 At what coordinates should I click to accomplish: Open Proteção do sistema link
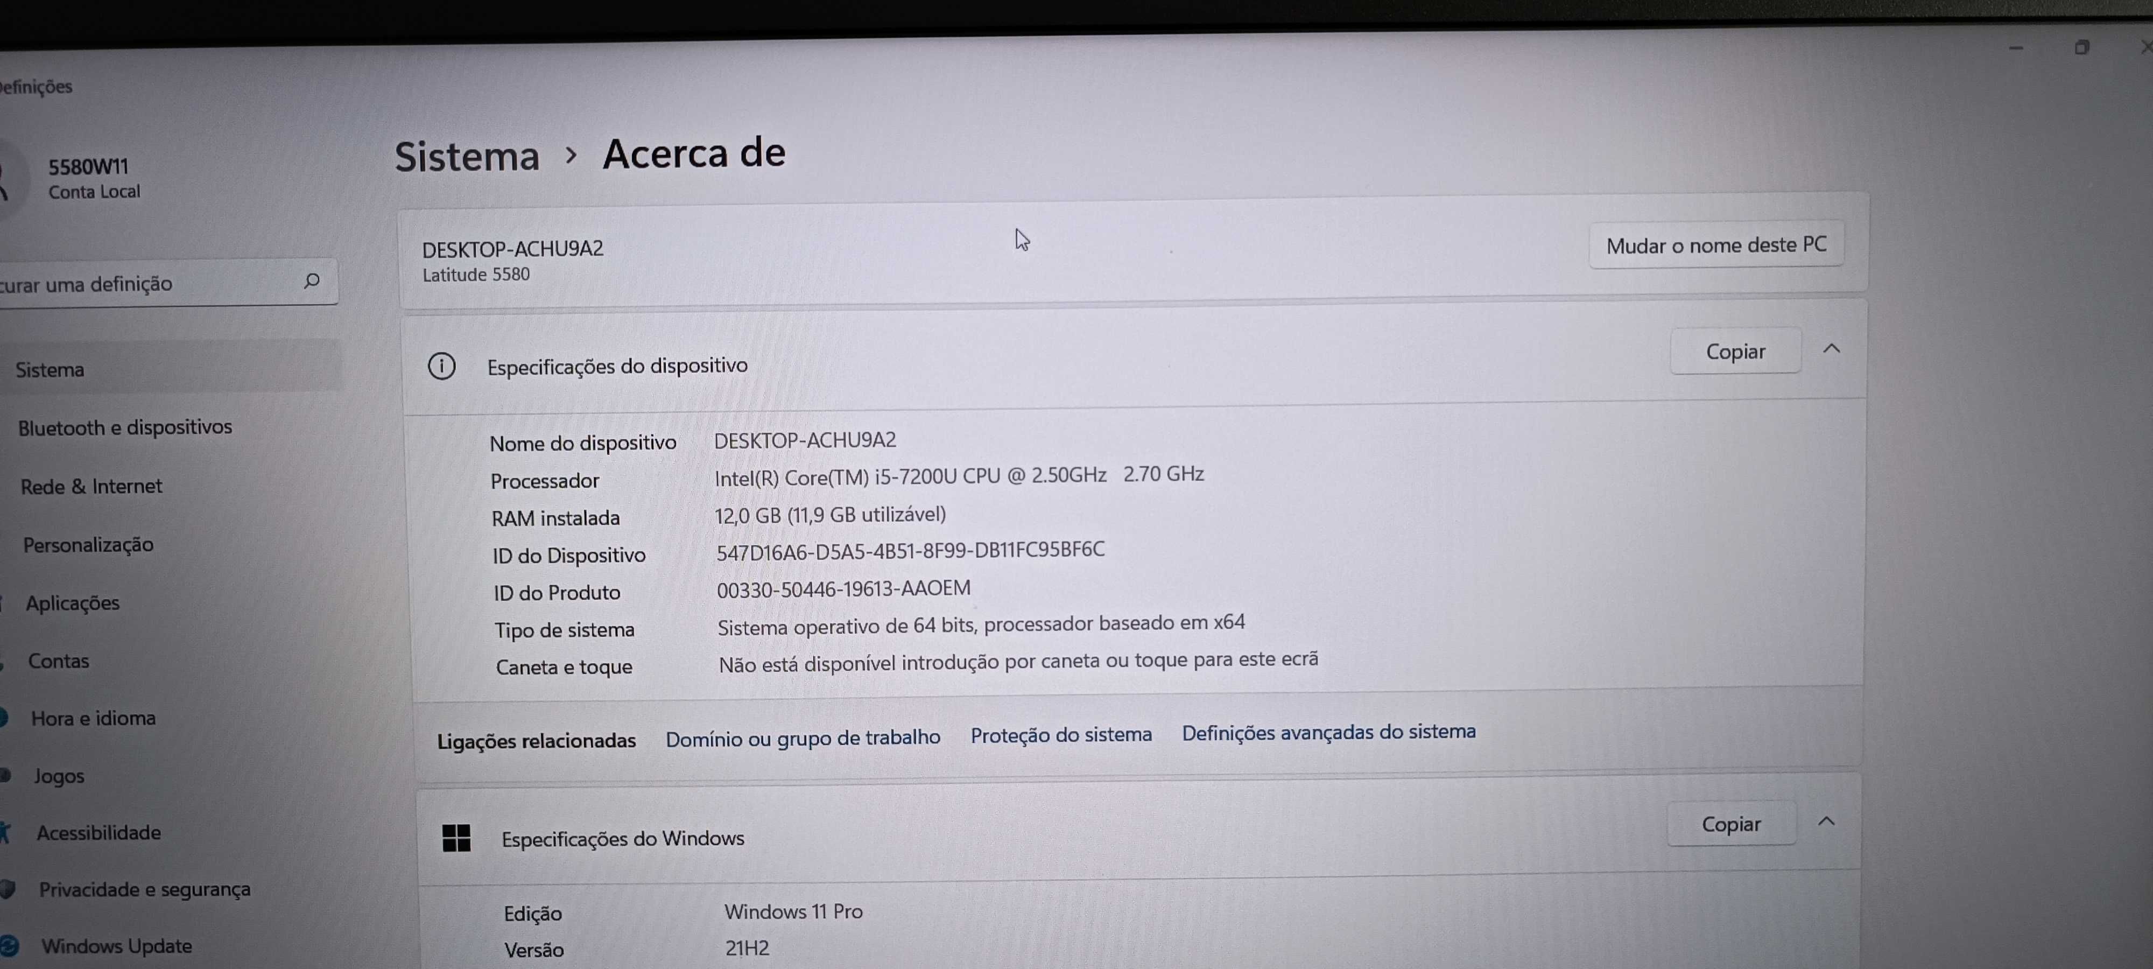click(1060, 734)
